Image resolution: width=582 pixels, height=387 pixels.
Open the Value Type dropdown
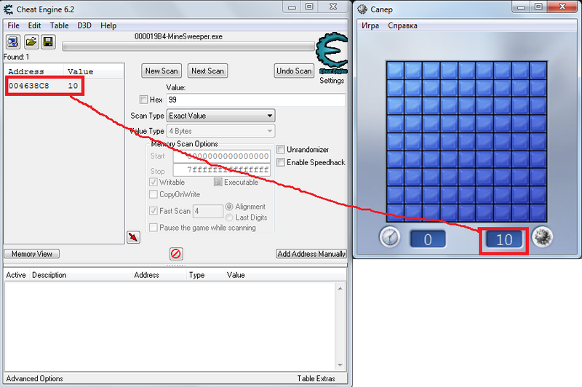(221, 131)
